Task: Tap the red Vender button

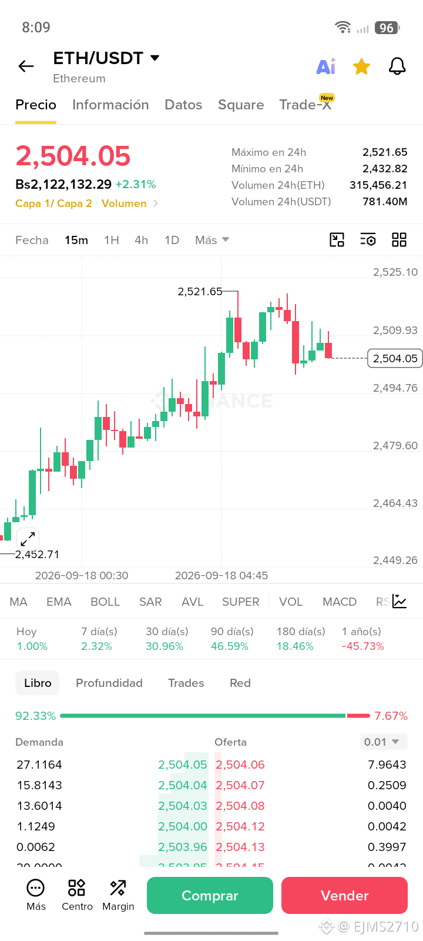Action: 344,895
